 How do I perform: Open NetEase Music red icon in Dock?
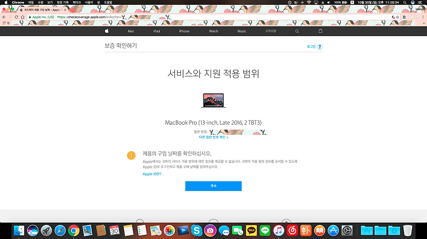click(292, 231)
